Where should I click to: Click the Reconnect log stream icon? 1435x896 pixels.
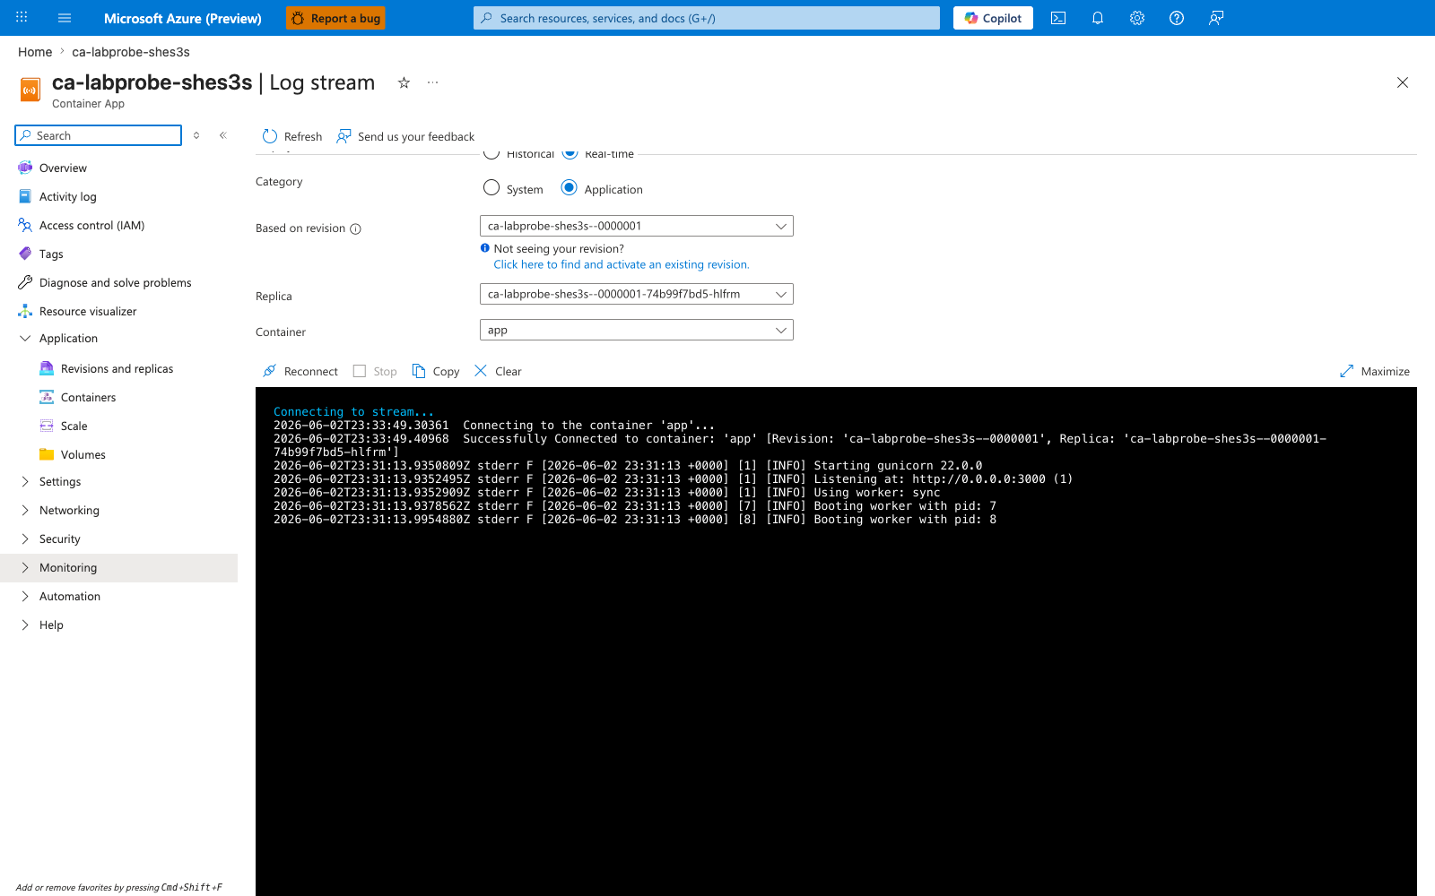point(269,371)
